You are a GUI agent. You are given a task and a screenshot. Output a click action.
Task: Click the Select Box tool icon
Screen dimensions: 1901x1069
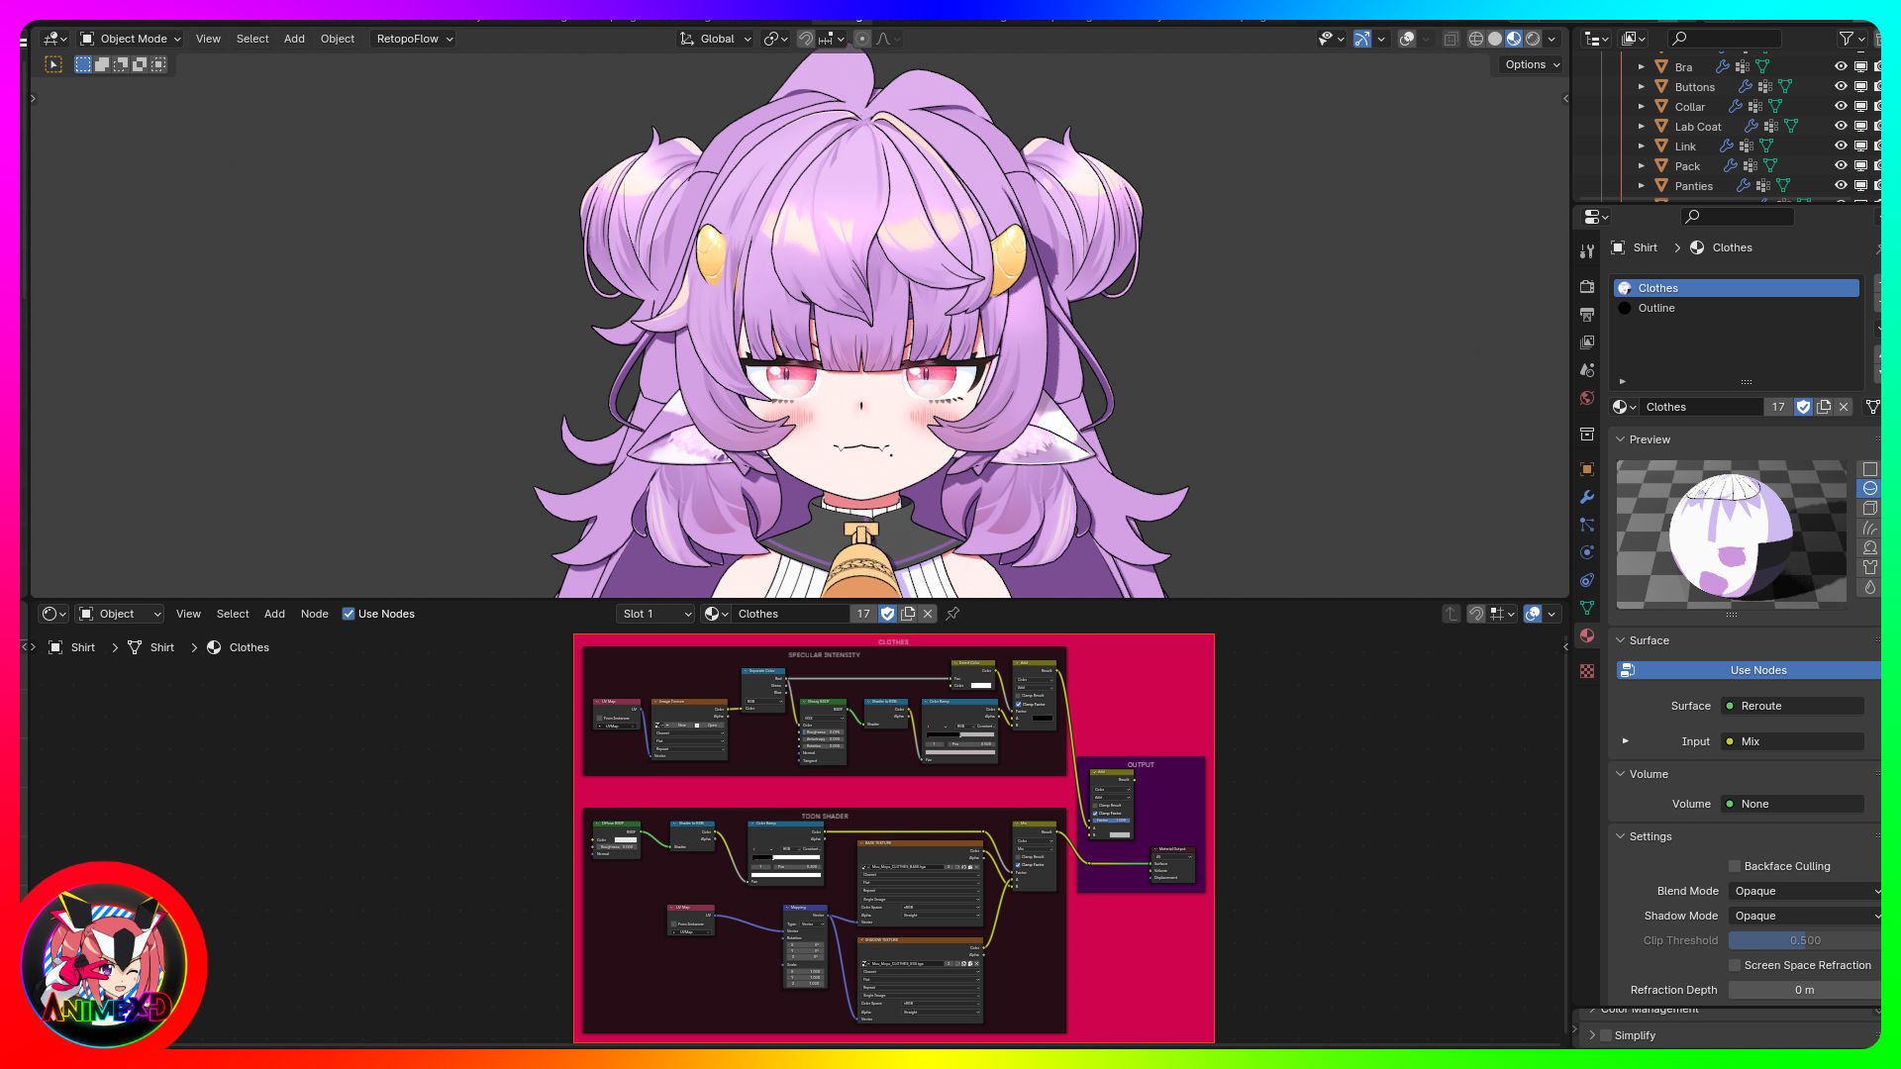(x=53, y=64)
